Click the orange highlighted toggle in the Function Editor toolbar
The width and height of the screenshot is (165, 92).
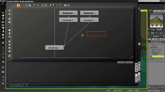[18, 5]
